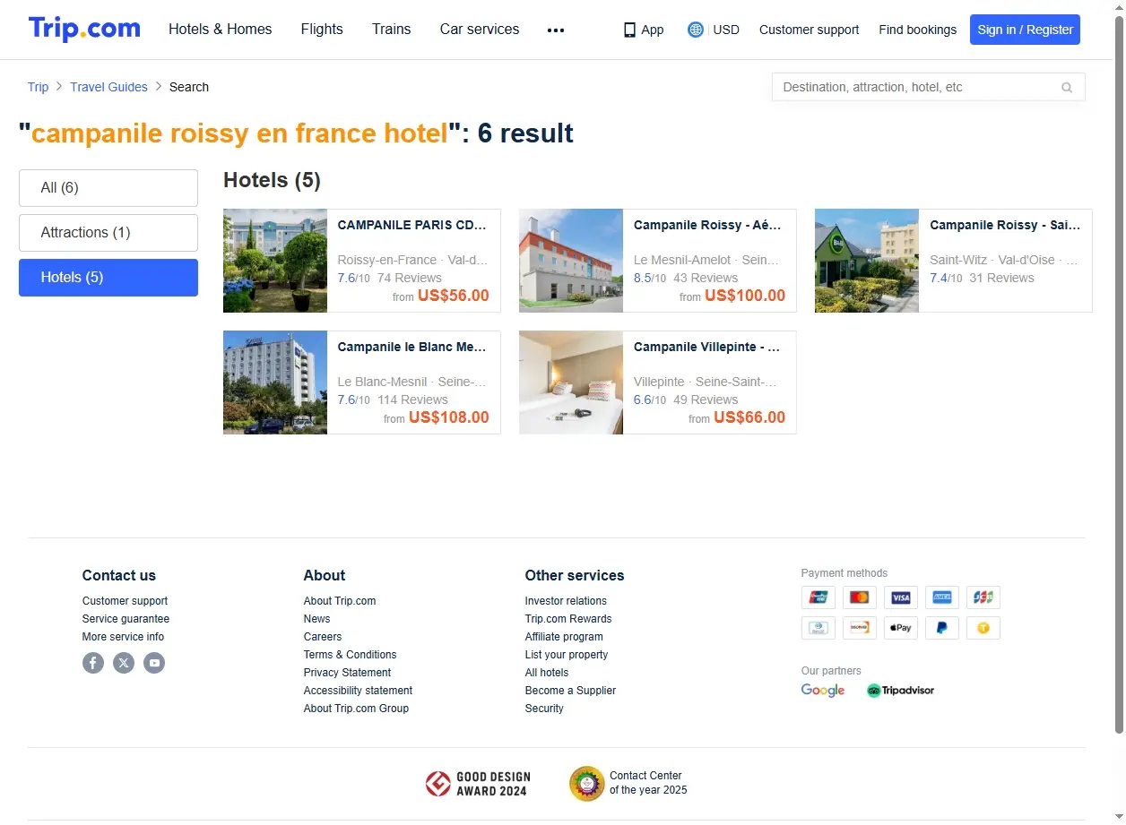Screen dimensions: 1126x825
Task: Open About Trip.com footer link
Action: [340, 601]
